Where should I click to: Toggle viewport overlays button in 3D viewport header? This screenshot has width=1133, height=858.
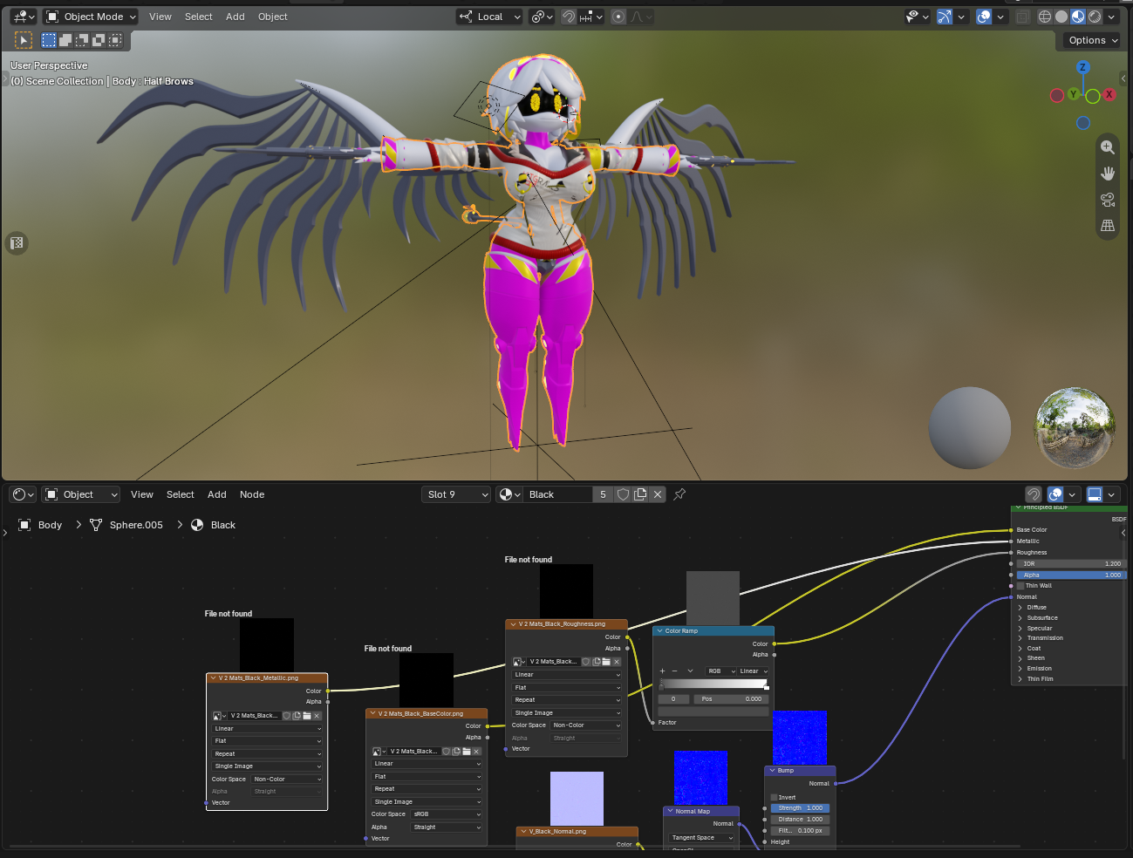pyautogui.click(x=984, y=17)
